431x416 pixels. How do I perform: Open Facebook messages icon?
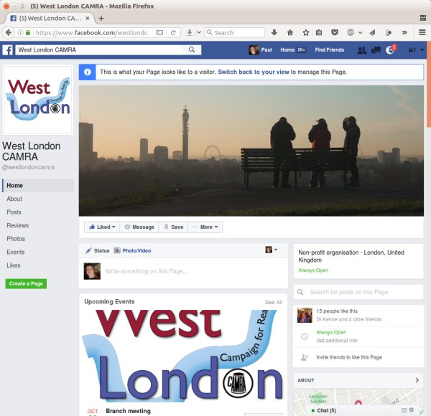[376, 50]
